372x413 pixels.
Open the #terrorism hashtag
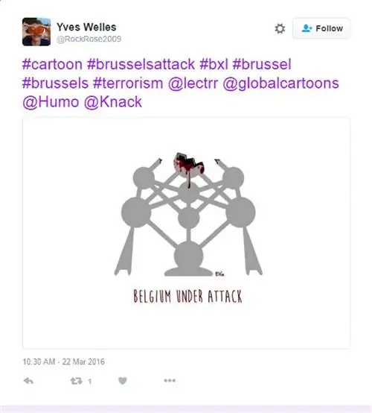coord(128,83)
